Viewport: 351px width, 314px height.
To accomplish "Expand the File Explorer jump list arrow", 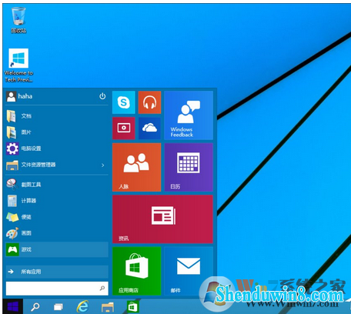I will tap(103, 165).
